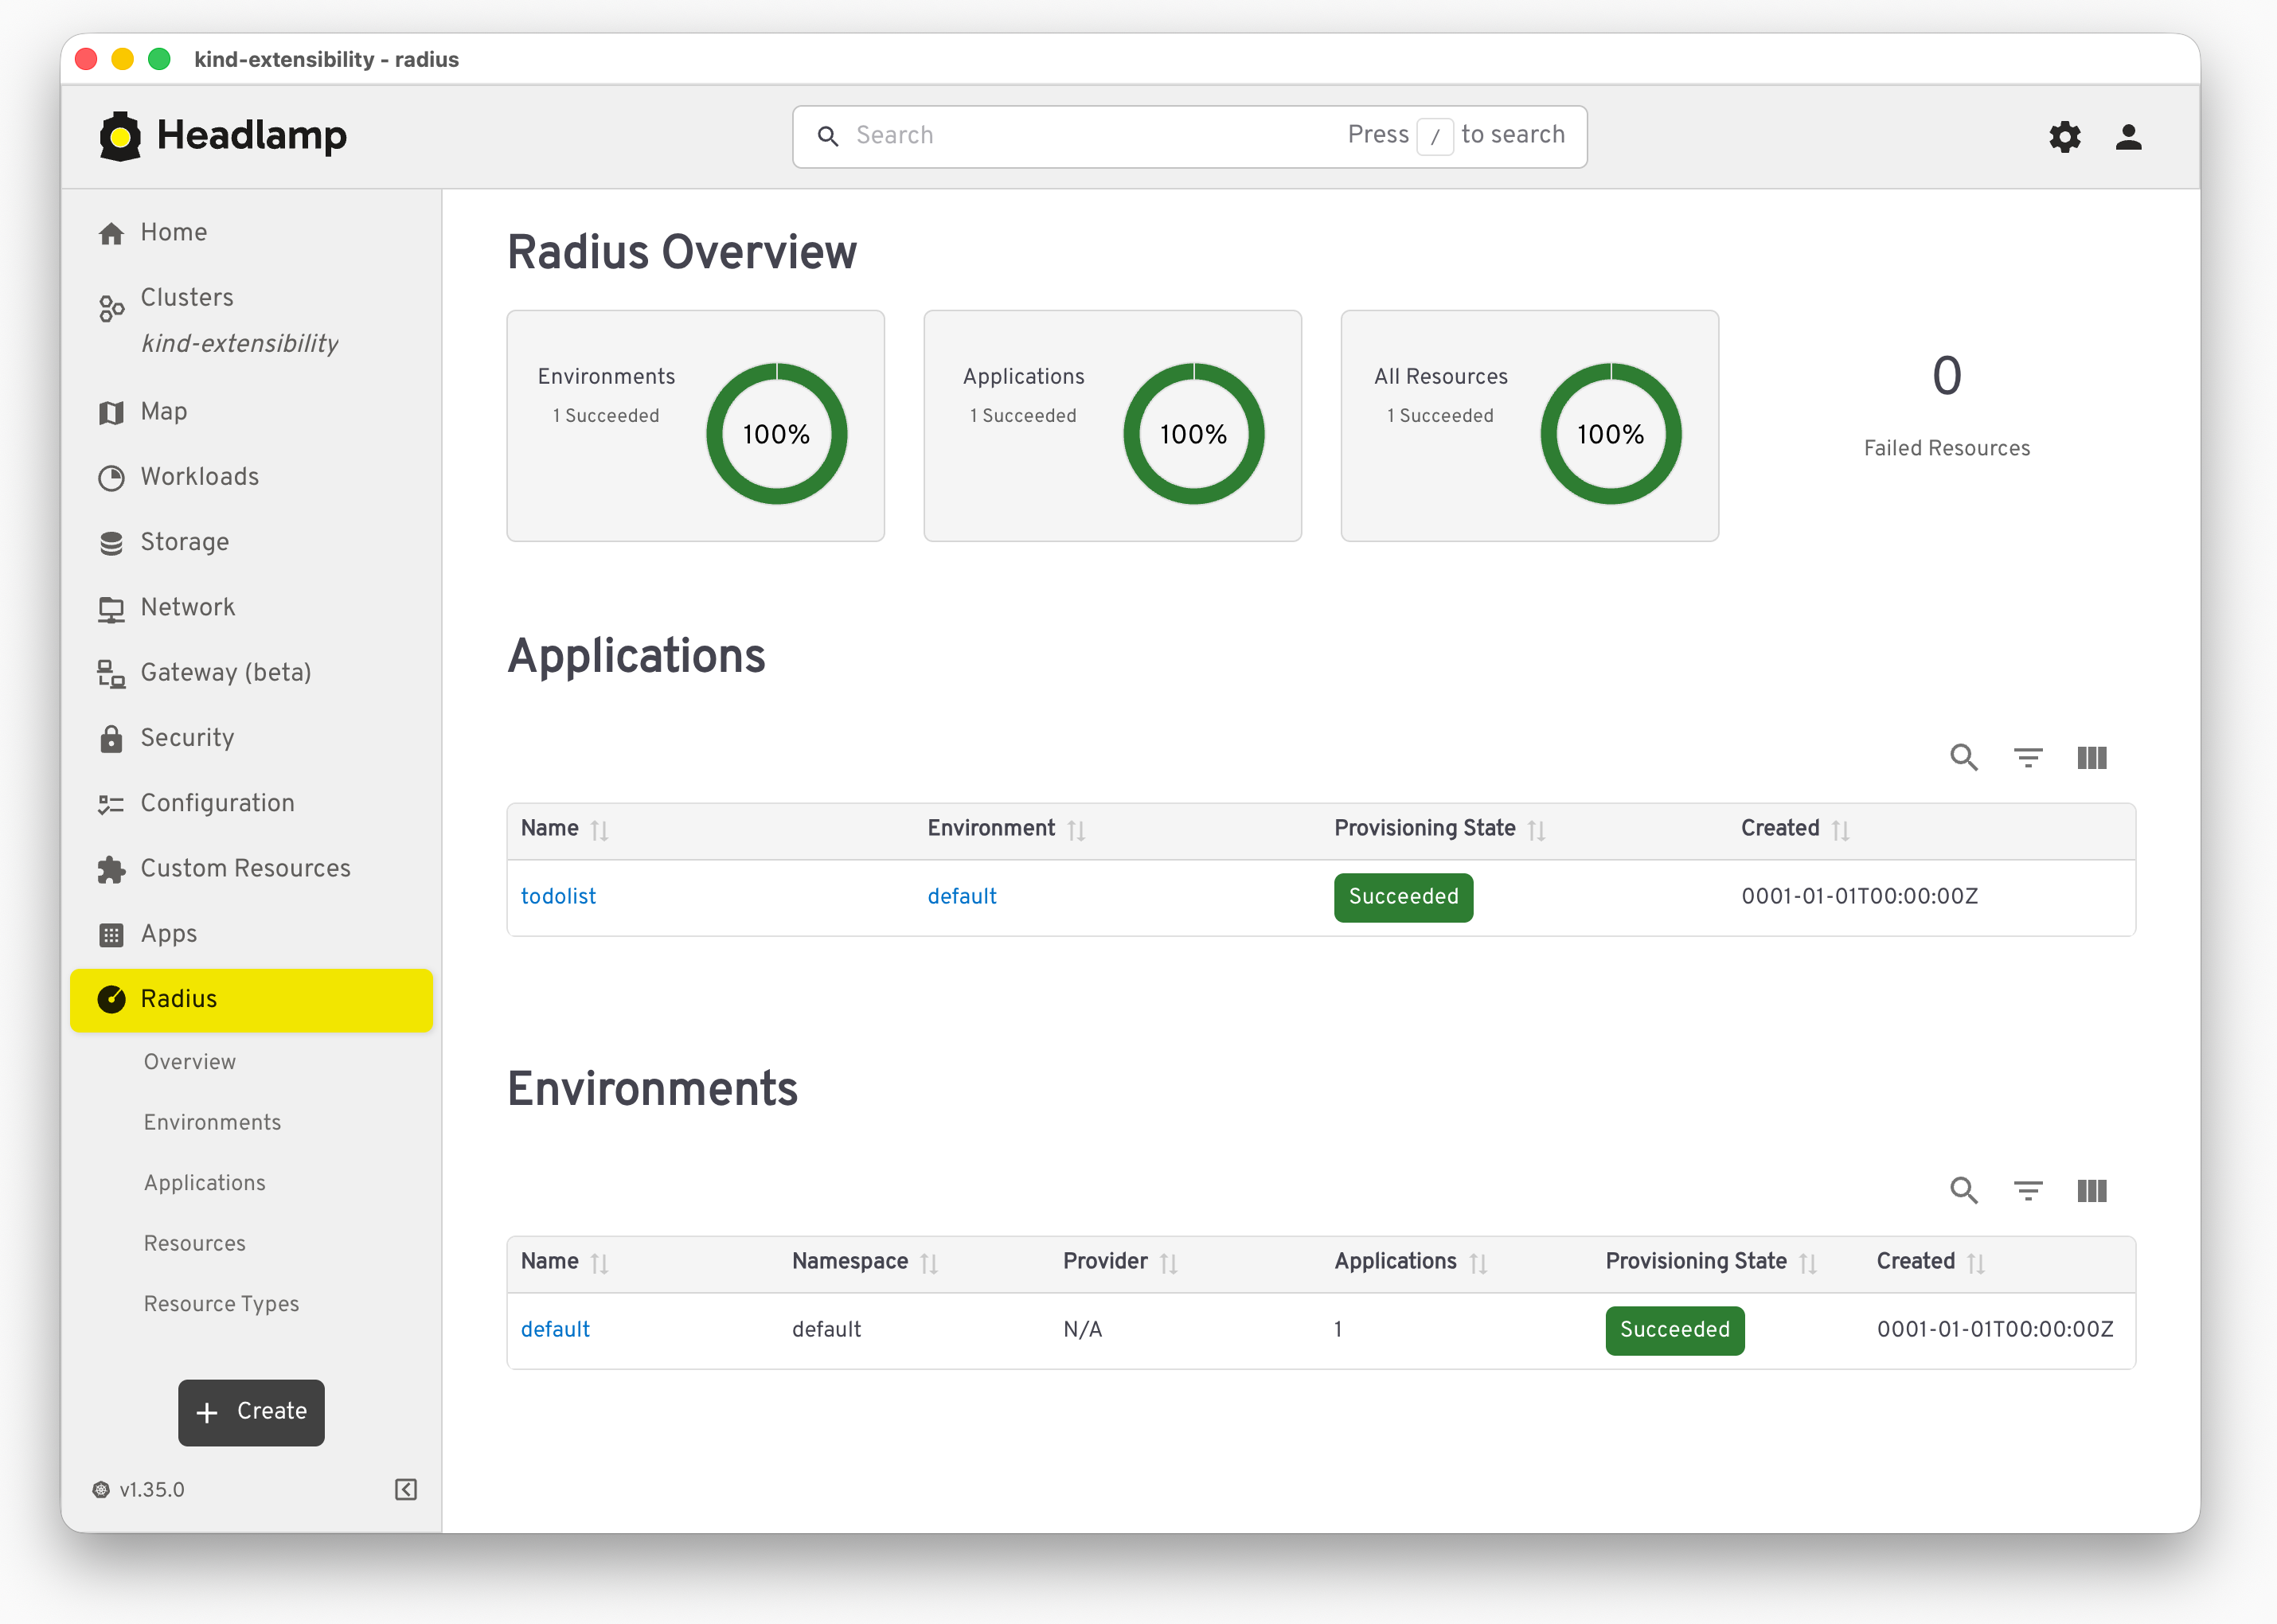Click the Configuration list icon
Image resolution: width=2277 pixels, height=1624 pixels.
(111, 804)
